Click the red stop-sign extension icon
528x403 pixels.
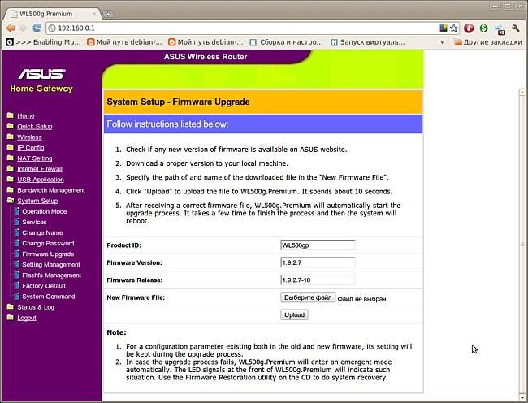coord(469,28)
